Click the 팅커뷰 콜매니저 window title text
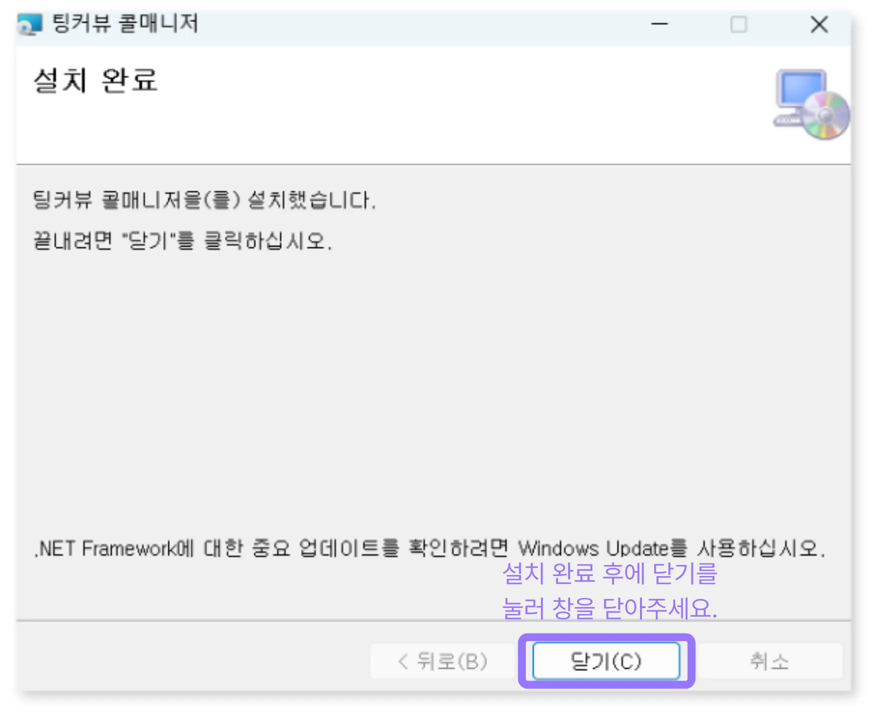The image size is (878, 715). tap(125, 23)
